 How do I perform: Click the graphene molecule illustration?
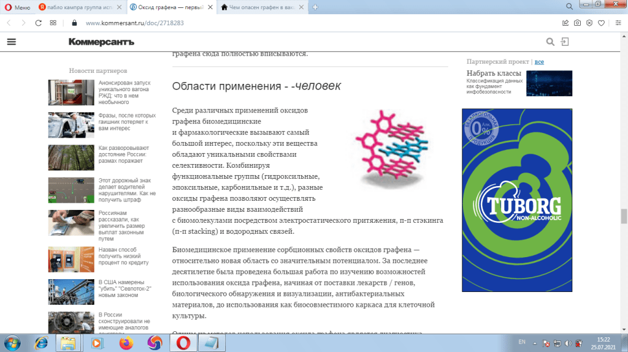(392, 148)
